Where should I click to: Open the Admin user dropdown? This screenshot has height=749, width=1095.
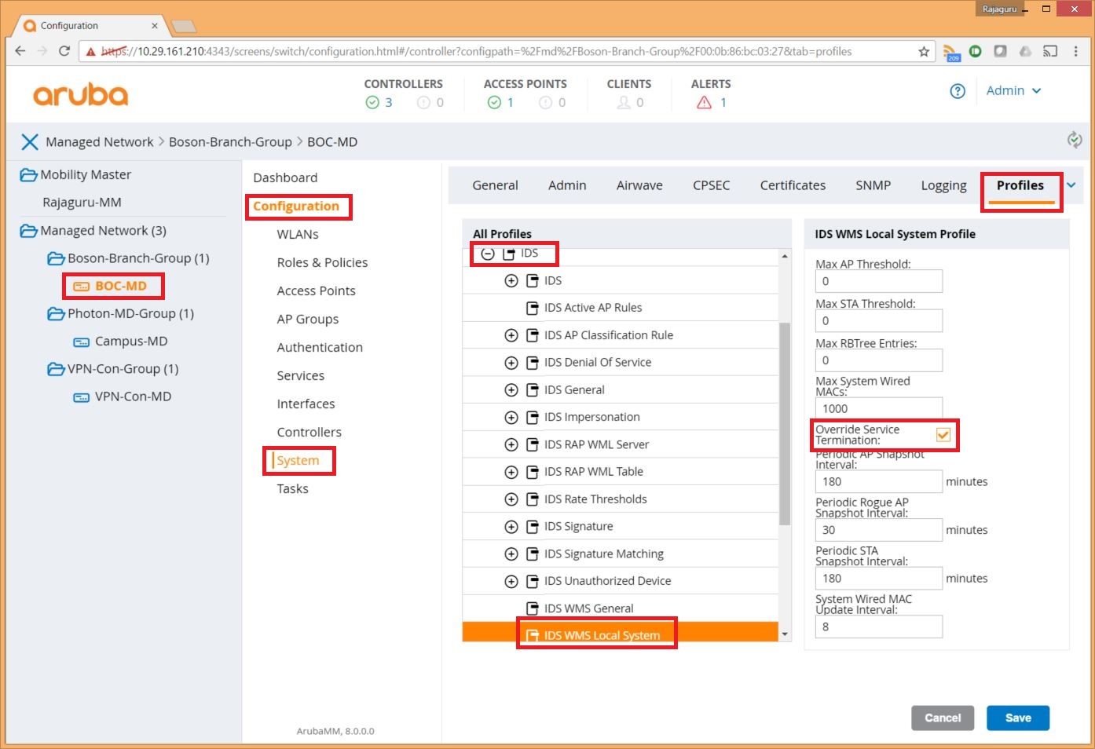[1013, 91]
